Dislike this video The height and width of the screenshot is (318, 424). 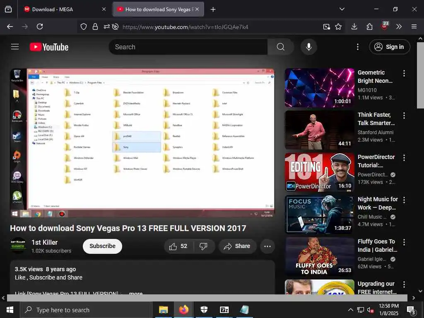point(204,246)
